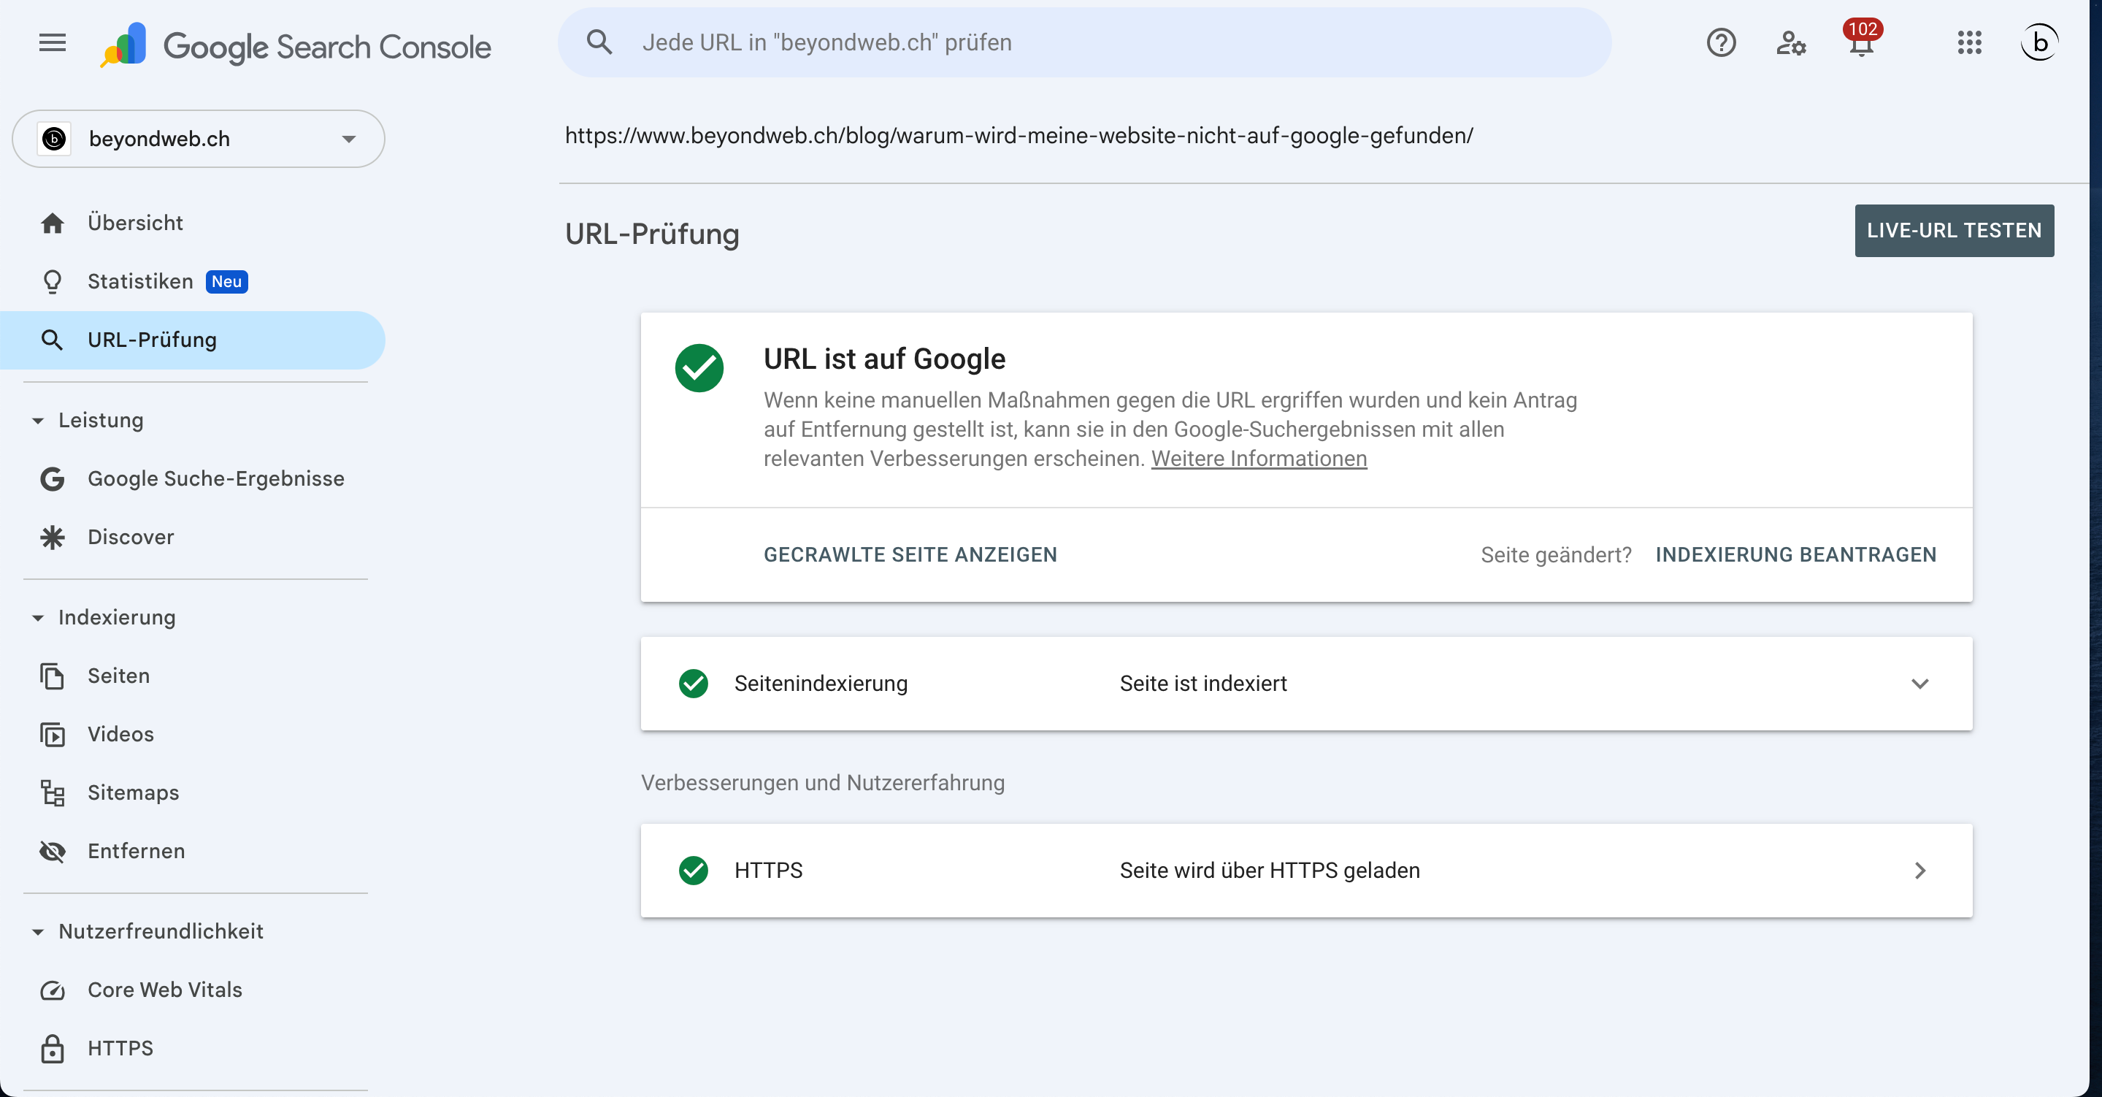The height and width of the screenshot is (1097, 2102).
Task: Expand the Seitenindexierung row chevron
Action: point(1920,683)
